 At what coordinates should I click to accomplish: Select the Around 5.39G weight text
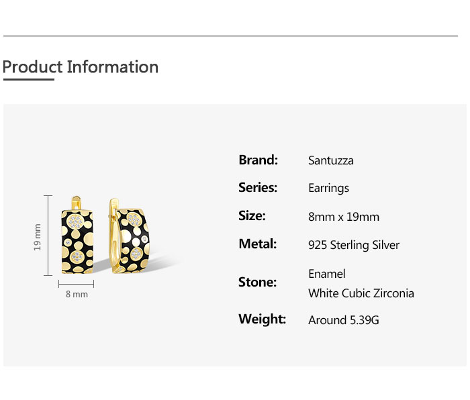(x=344, y=320)
